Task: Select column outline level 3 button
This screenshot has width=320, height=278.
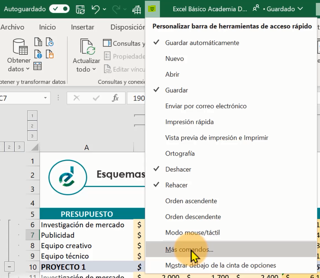Action: [32, 136]
